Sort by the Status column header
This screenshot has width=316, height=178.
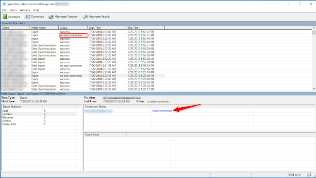(73, 28)
